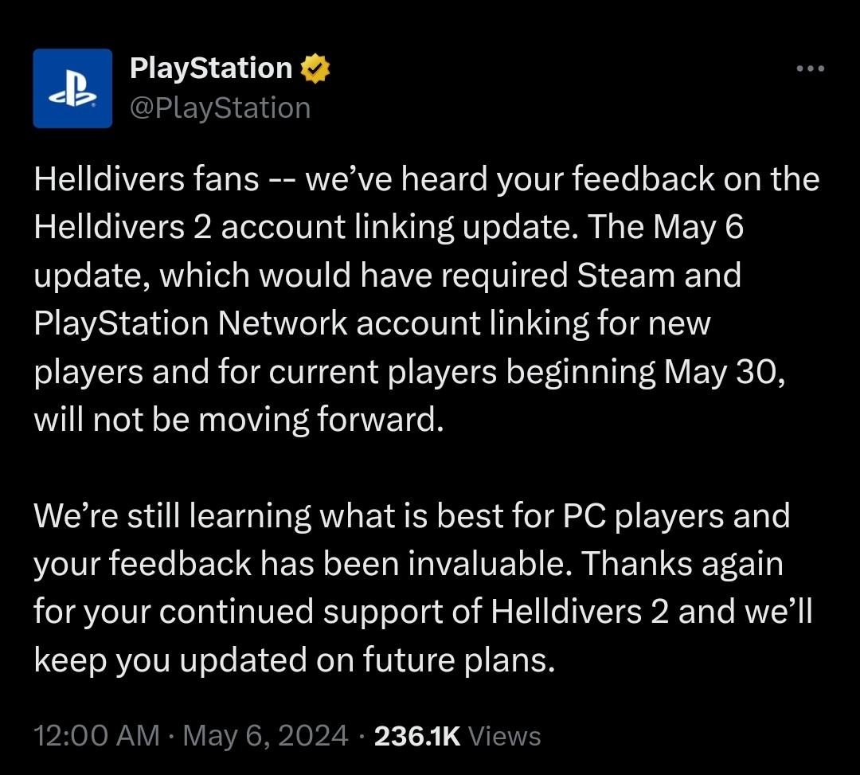Tap the closing line "keep you updated on future plans."
860x775 pixels.
click(294, 660)
